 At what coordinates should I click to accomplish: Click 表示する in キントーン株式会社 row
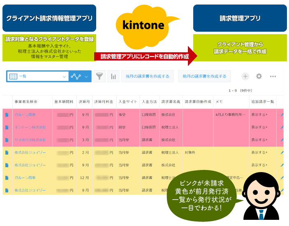tap(259, 127)
